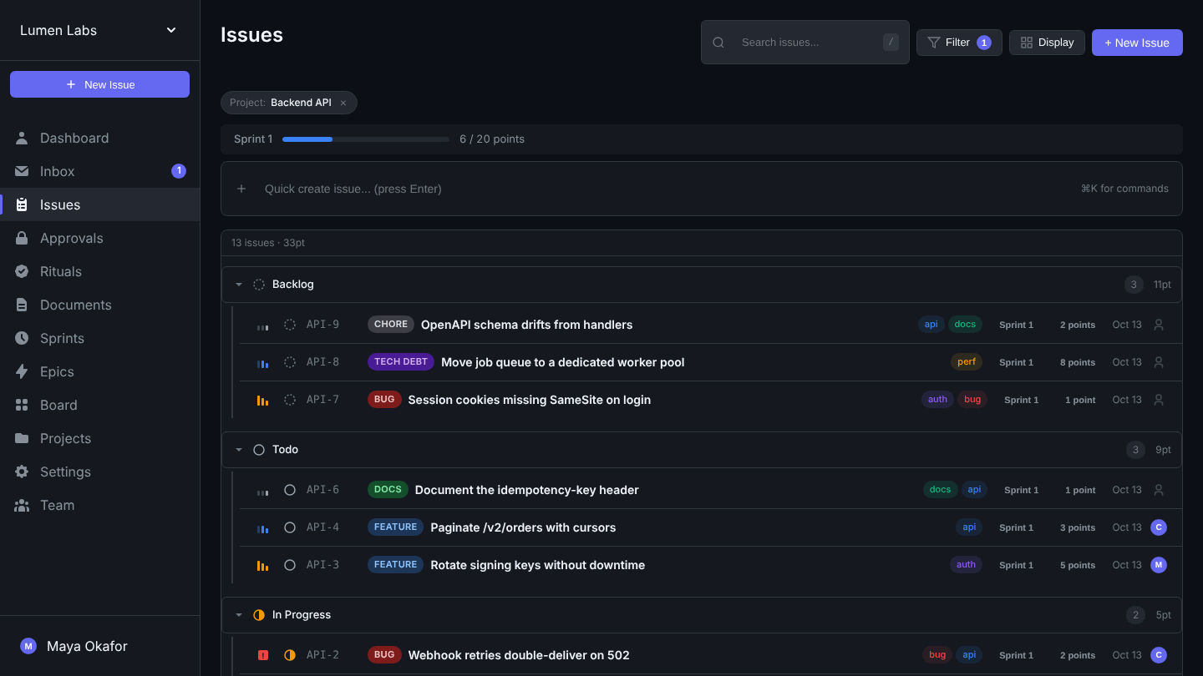Remove the Backend API project filter
Image resolution: width=1203 pixels, height=676 pixels.
click(x=343, y=103)
